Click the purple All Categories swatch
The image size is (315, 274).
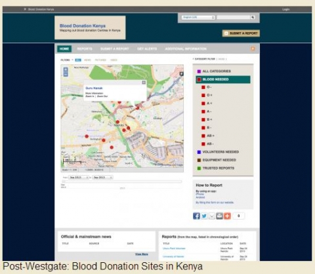199,71
